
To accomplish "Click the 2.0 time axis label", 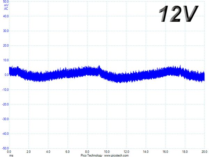I will [x=29, y=152].
